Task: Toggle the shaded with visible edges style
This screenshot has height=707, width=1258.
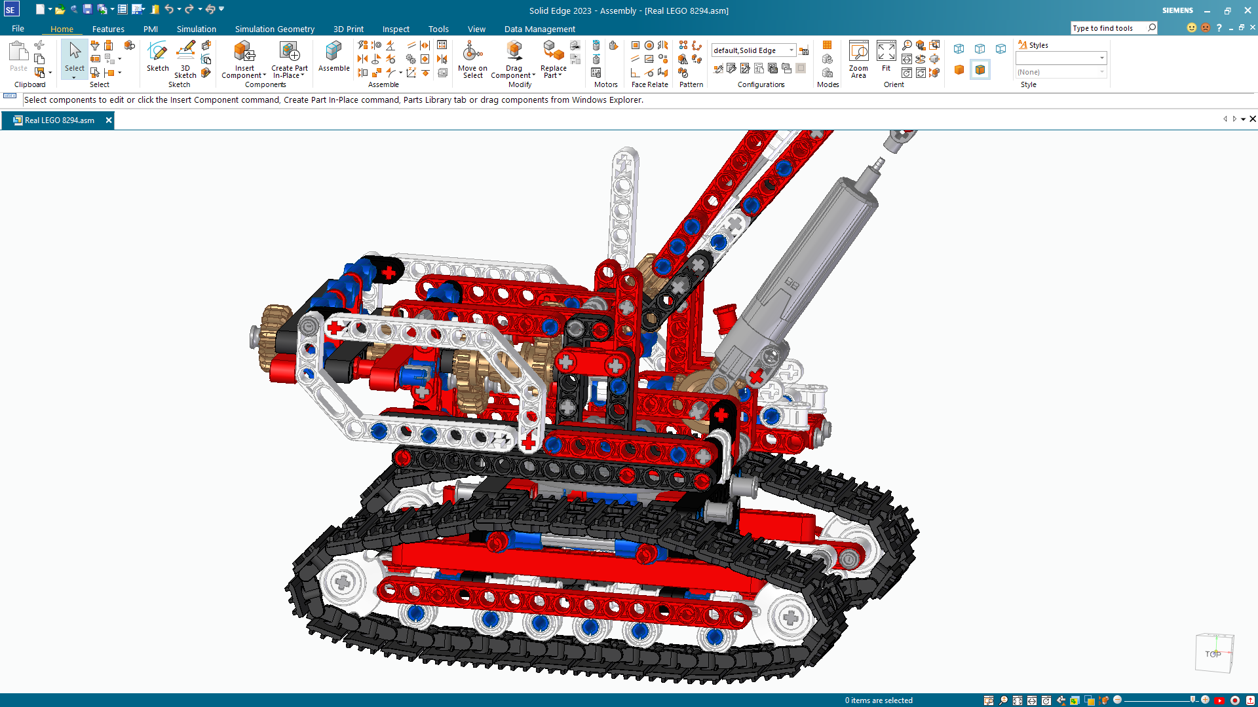Action: [x=980, y=69]
